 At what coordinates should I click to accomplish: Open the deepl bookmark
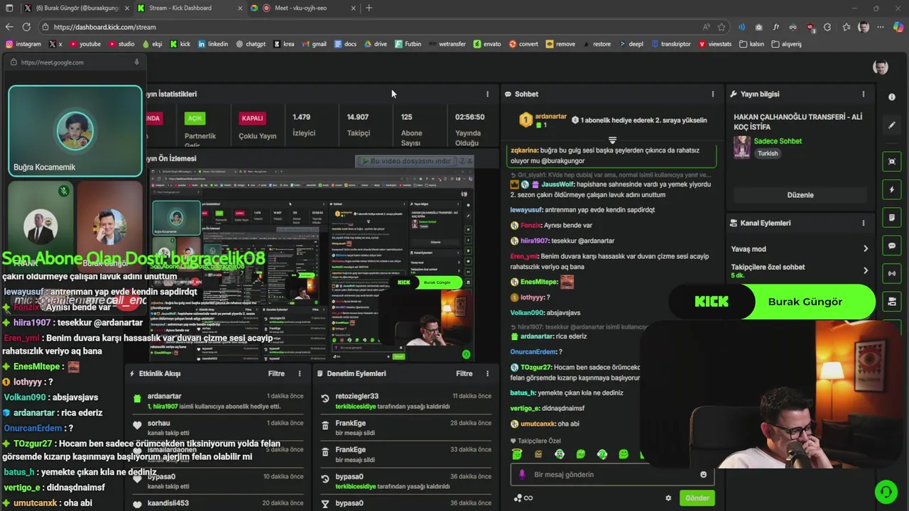click(x=631, y=44)
